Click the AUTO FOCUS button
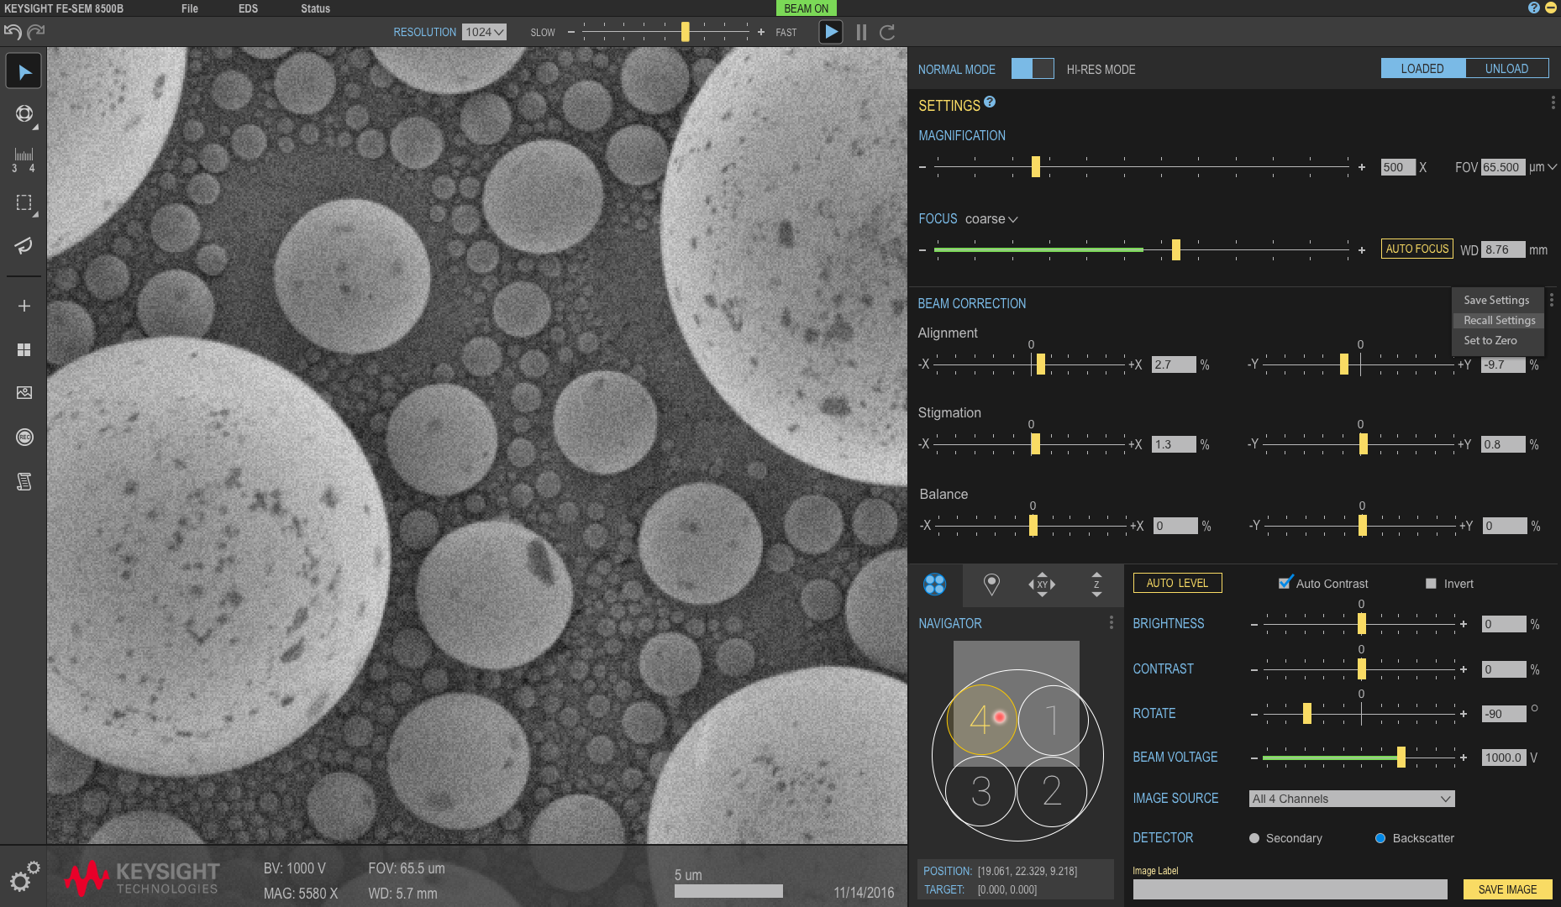Image resolution: width=1561 pixels, height=907 pixels. pyautogui.click(x=1417, y=249)
